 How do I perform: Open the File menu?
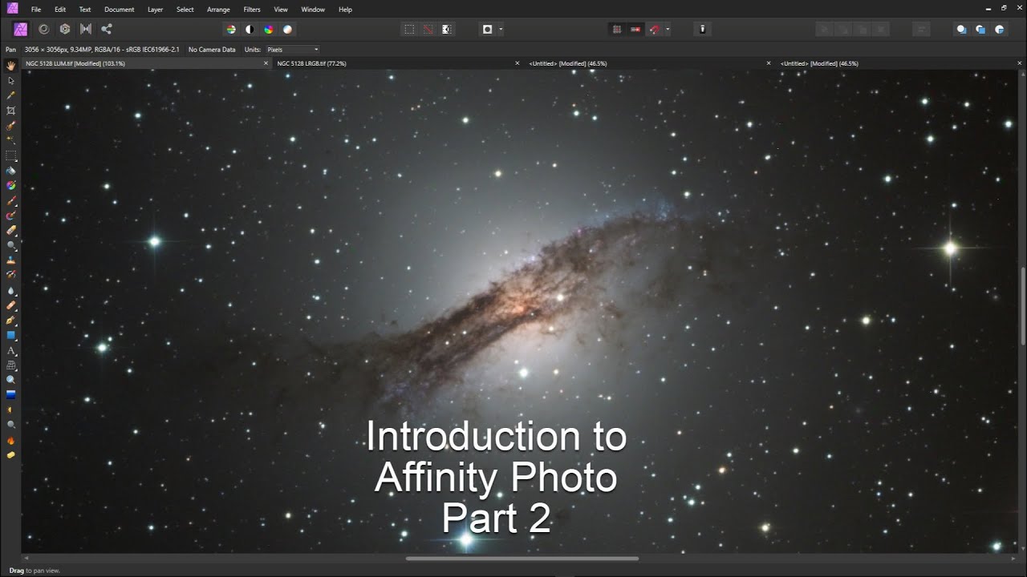(x=36, y=10)
